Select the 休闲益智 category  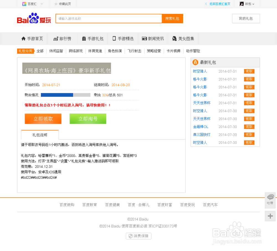pos(56,51)
